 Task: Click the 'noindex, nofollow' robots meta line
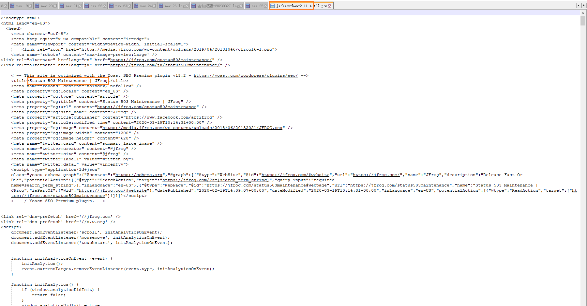(x=76, y=86)
